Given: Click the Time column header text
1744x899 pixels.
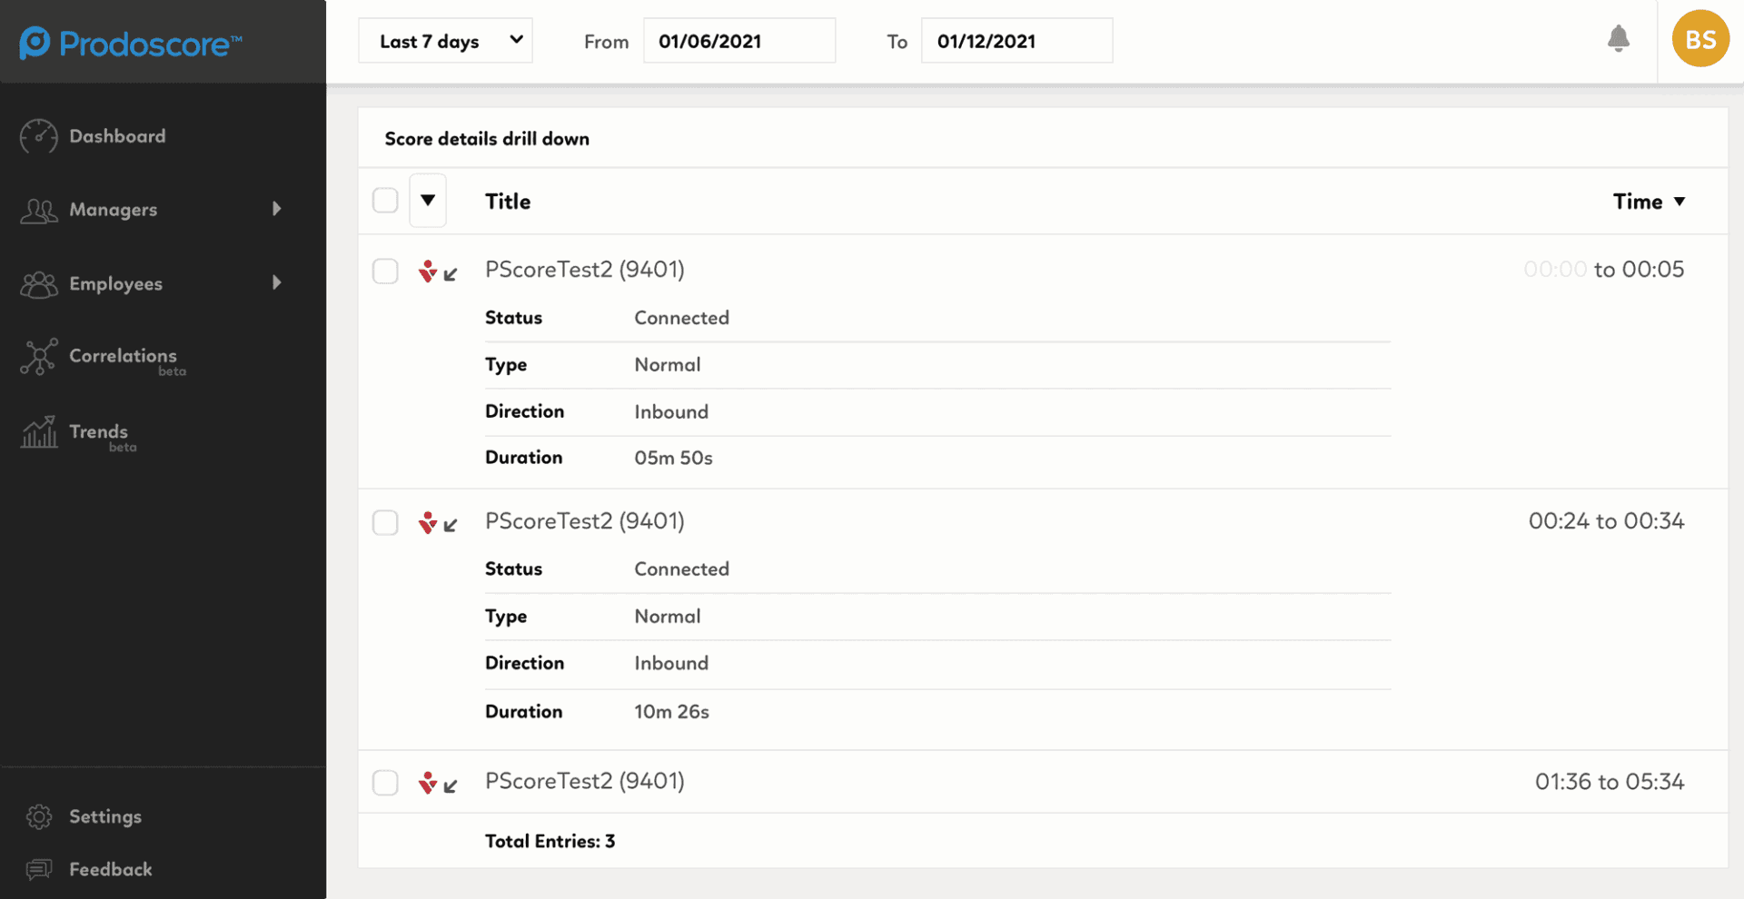Looking at the screenshot, I should [x=1638, y=202].
